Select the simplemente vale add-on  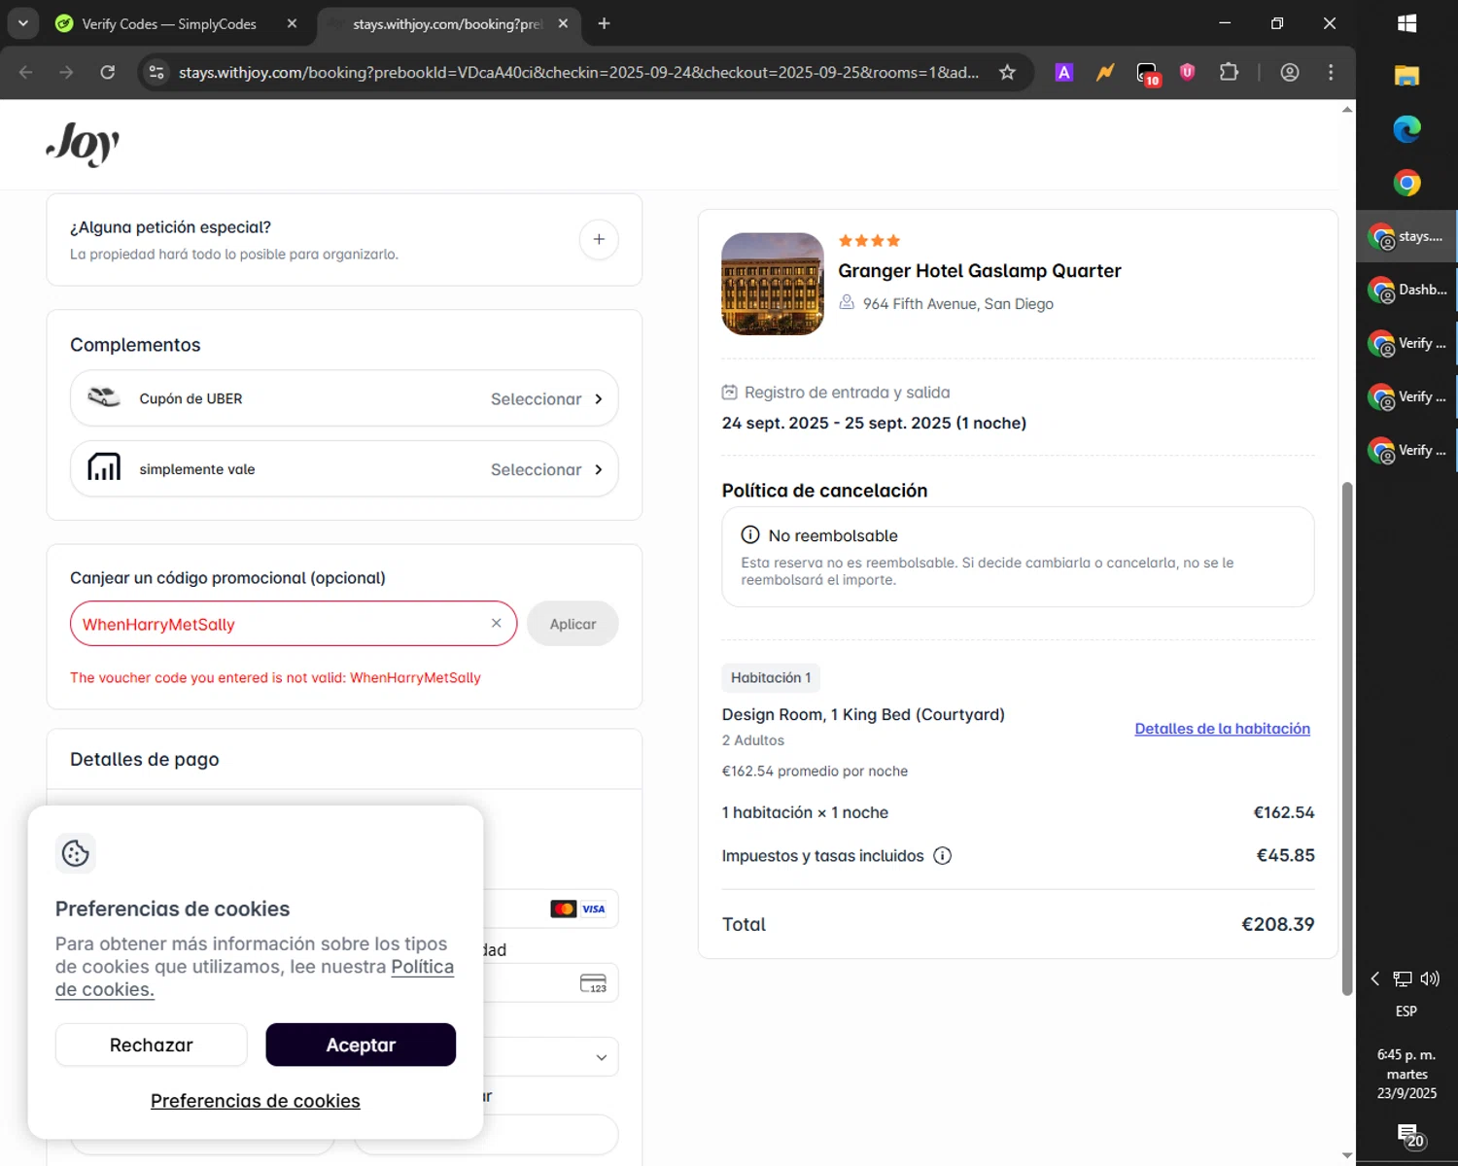344,469
